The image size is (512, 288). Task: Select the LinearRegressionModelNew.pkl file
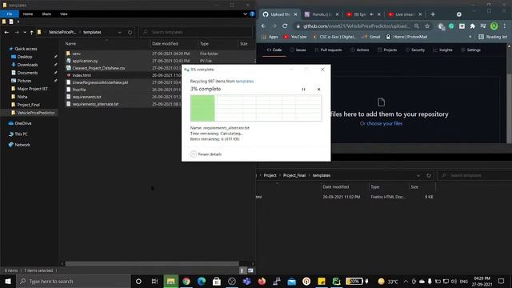100,82
